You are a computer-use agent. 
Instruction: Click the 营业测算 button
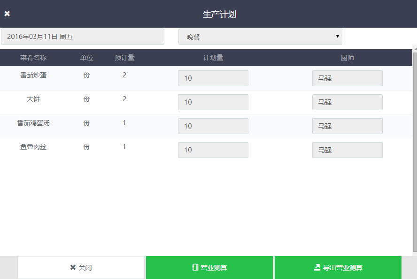click(x=209, y=268)
